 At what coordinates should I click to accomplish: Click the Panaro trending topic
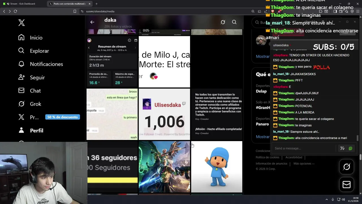pos(262,124)
